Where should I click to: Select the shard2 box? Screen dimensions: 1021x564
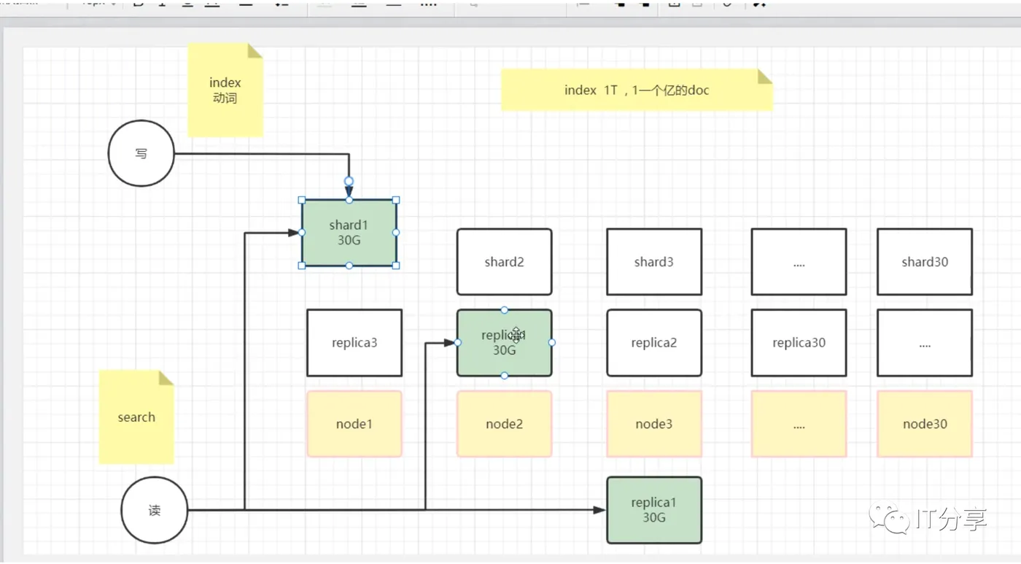click(x=505, y=262)
